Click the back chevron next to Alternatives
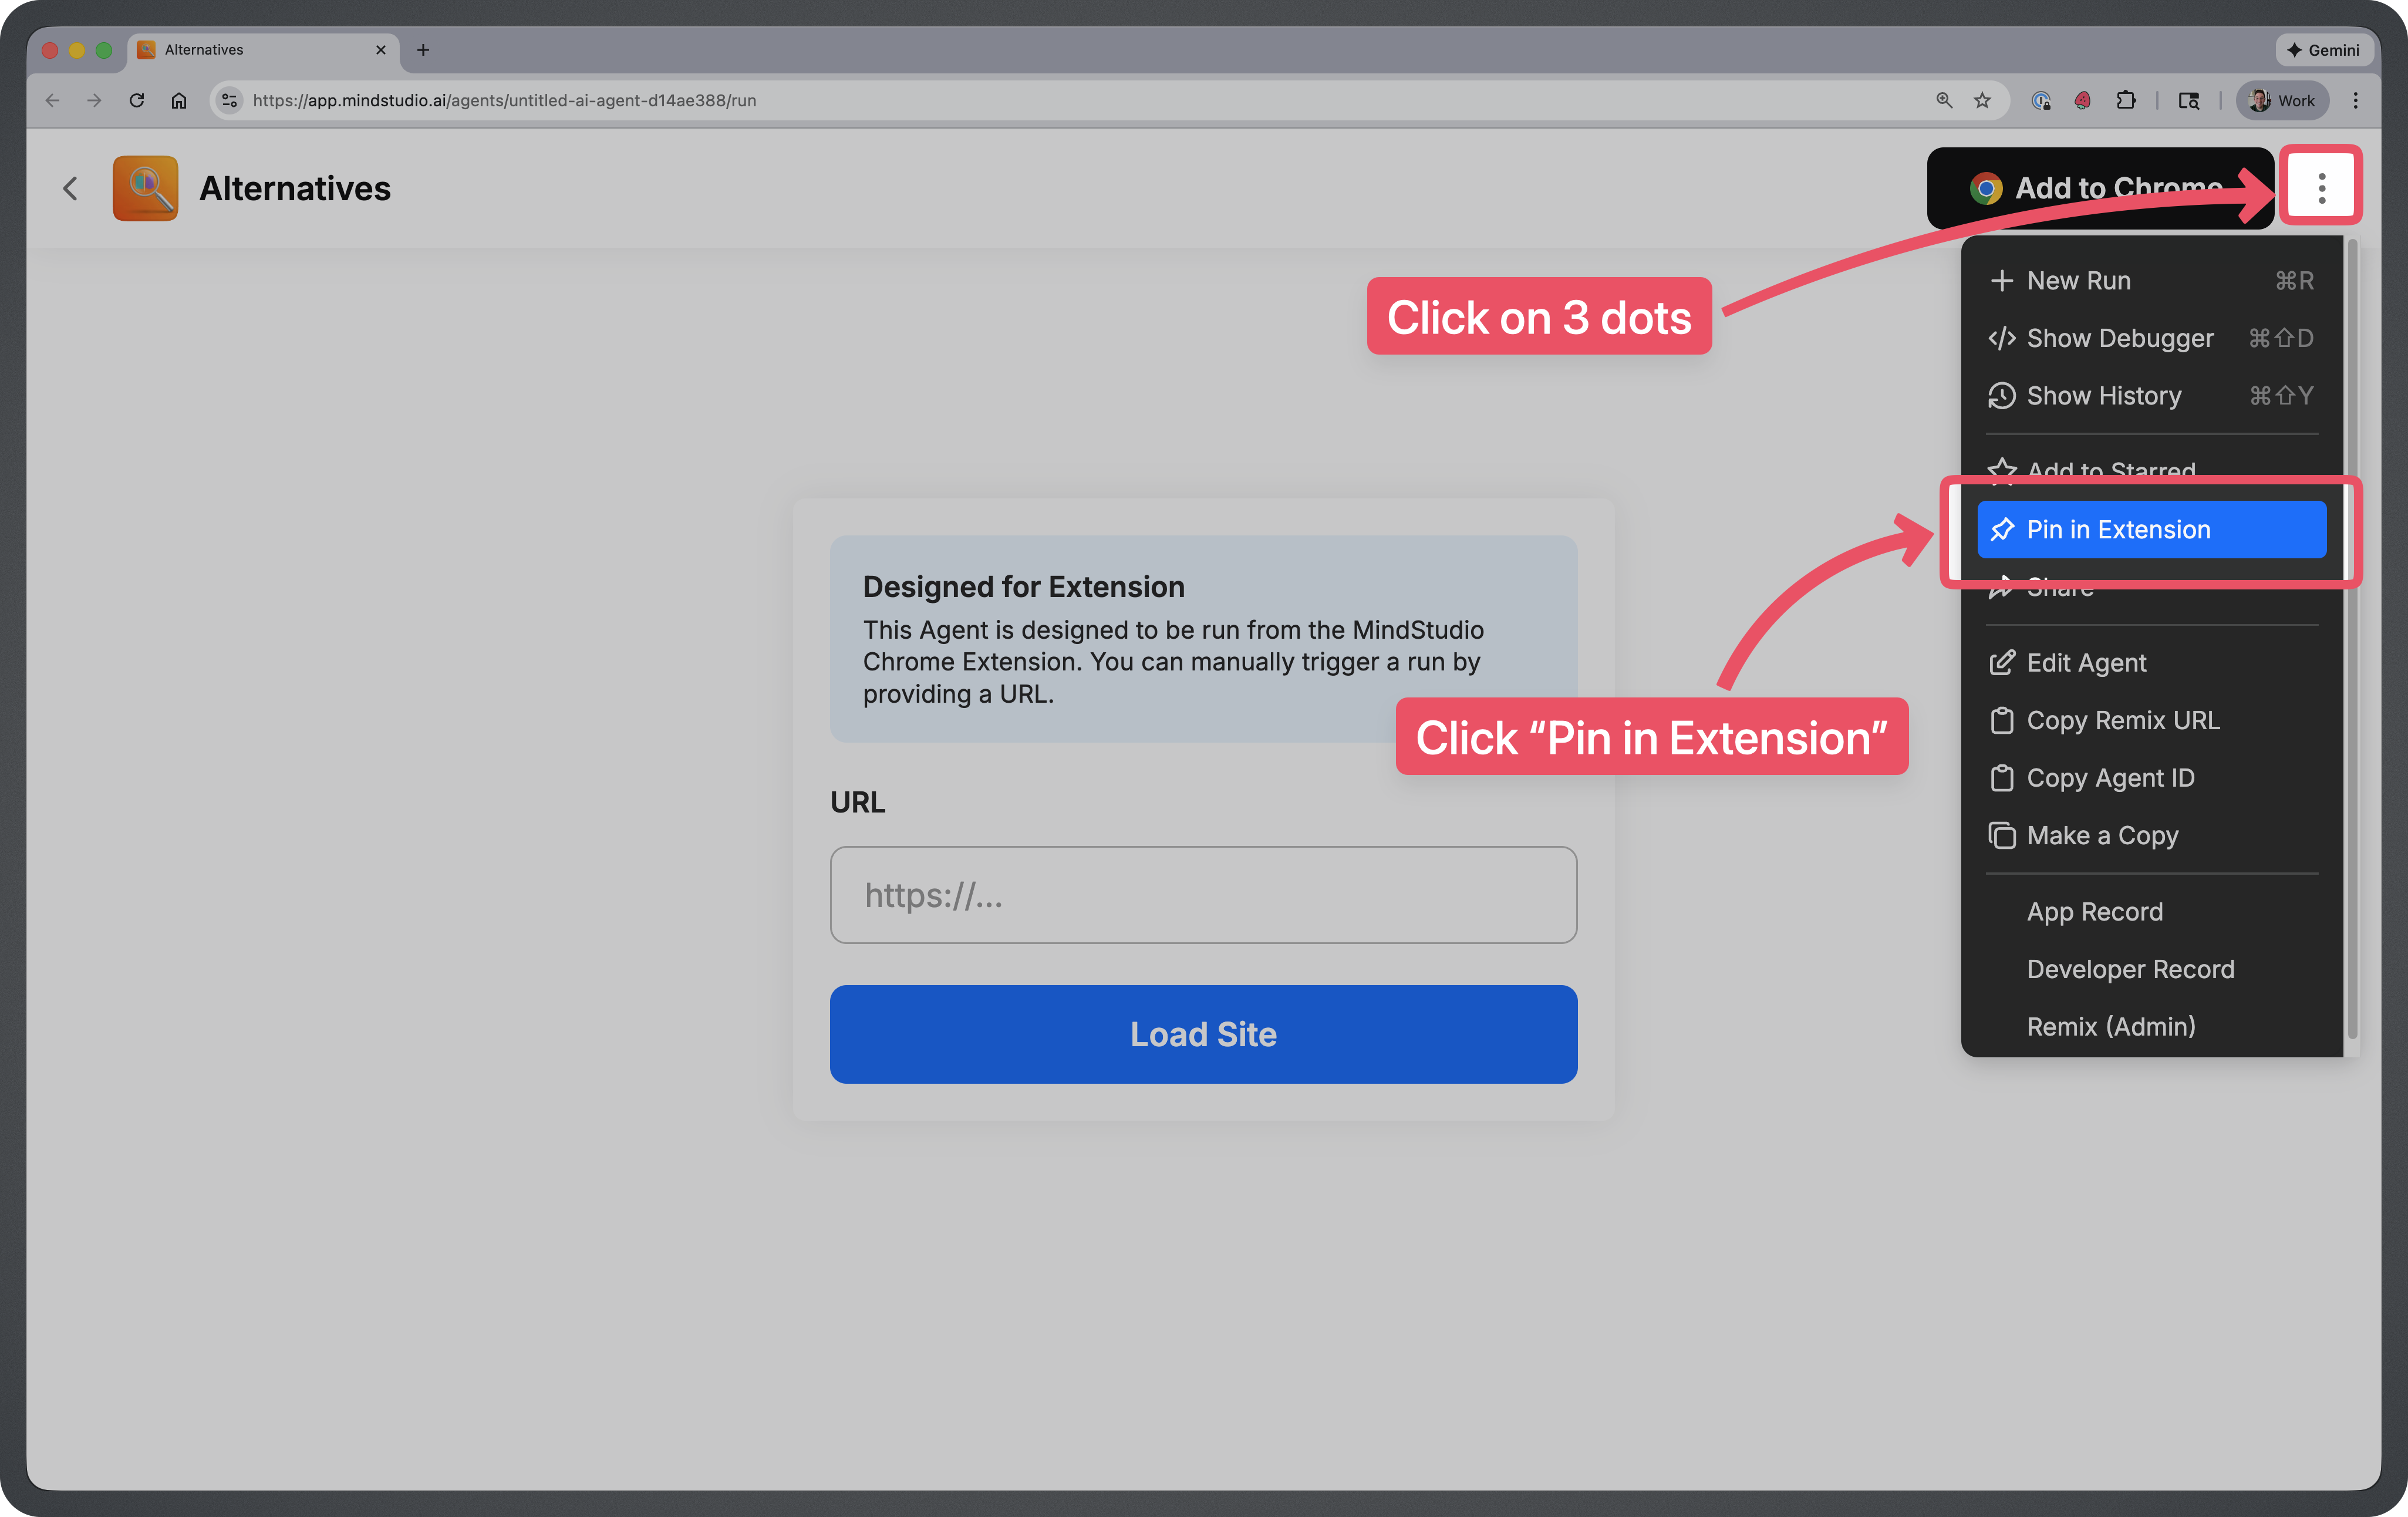Image resolution: width=2408 pixels, height=1517 pixels. (x=70, y=188)
